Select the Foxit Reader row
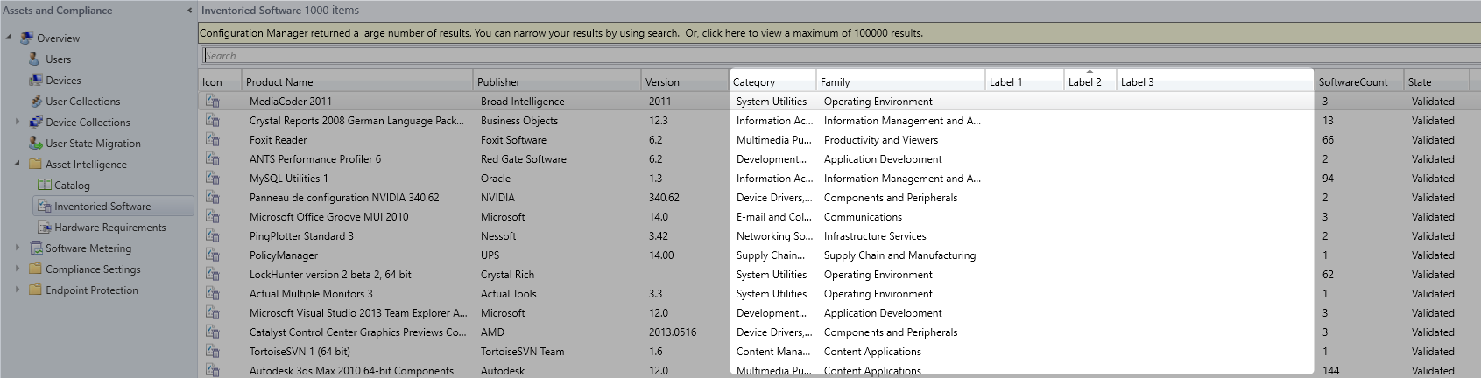The height and width of the screenshot is (378, 1481). (x=839, y=139)
